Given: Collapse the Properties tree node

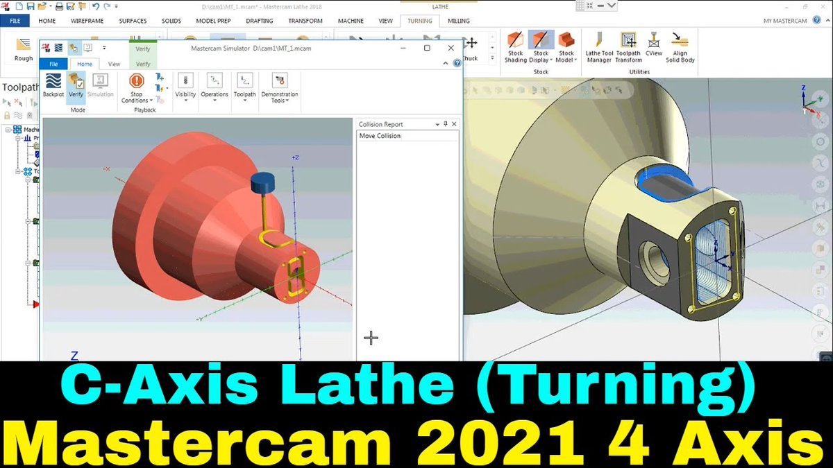Looking at the screenshot, I should point(19,138).
